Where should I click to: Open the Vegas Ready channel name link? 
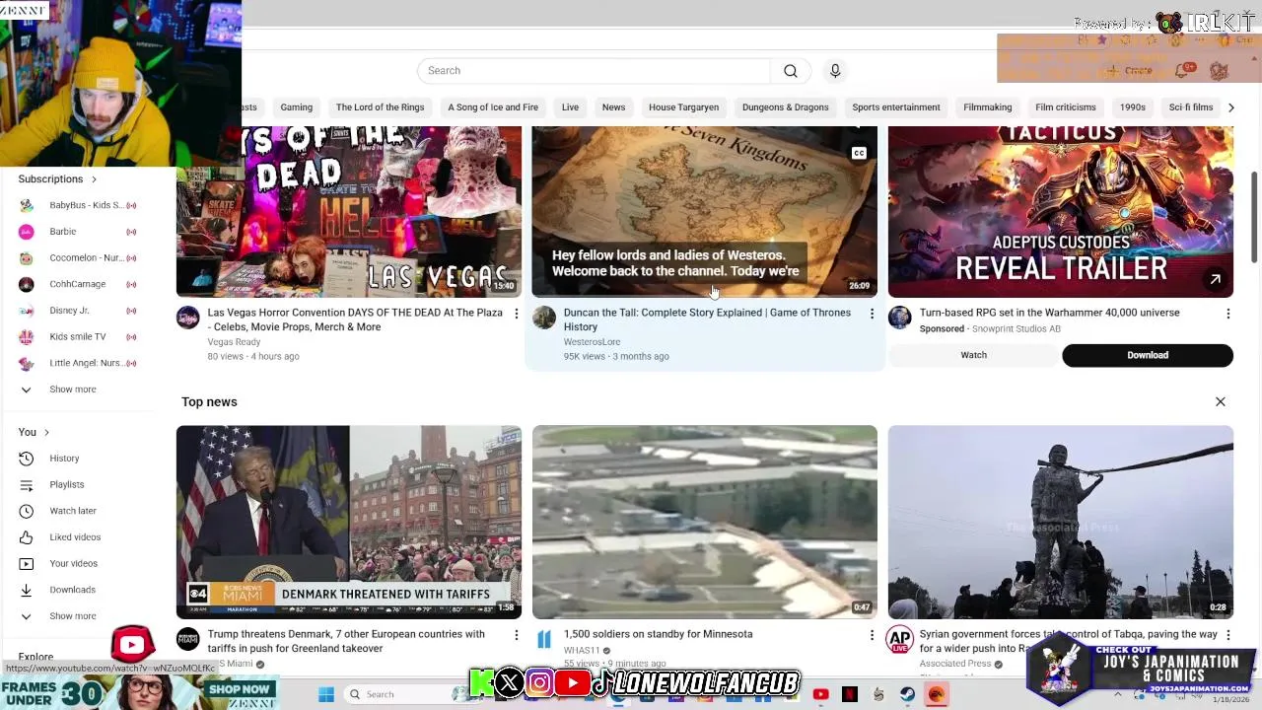click(234, 342)
